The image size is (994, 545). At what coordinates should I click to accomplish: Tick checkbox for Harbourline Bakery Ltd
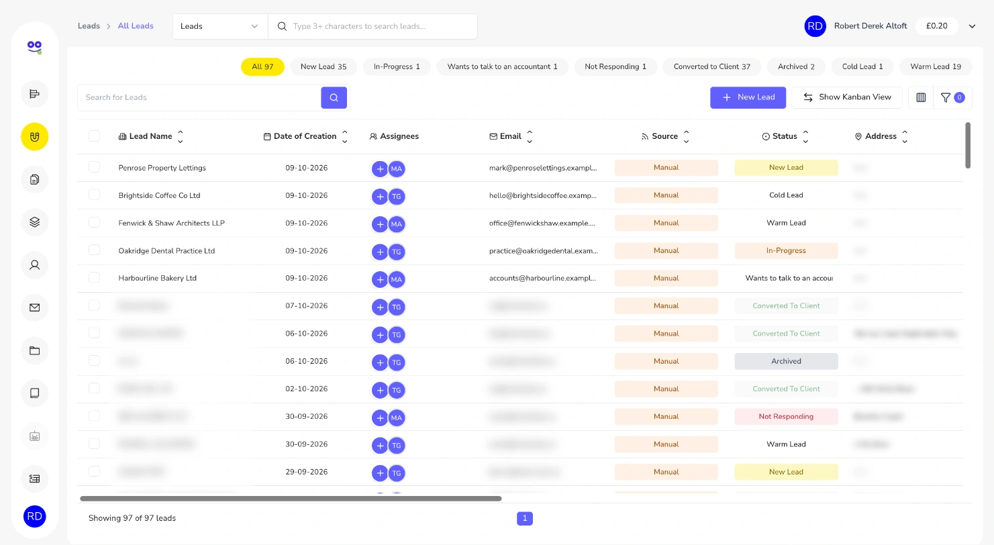94,277
